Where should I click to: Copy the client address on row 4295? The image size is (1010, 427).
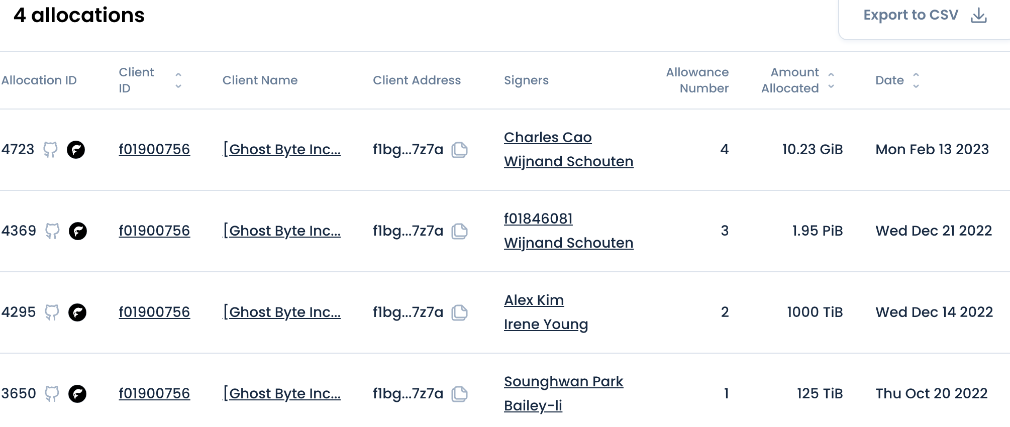[460, 312]
